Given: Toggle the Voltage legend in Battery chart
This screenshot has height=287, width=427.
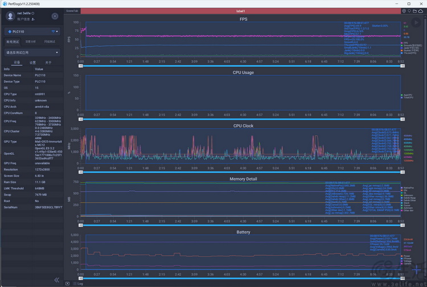Looking at the screenshot, I should click(406, 261).
